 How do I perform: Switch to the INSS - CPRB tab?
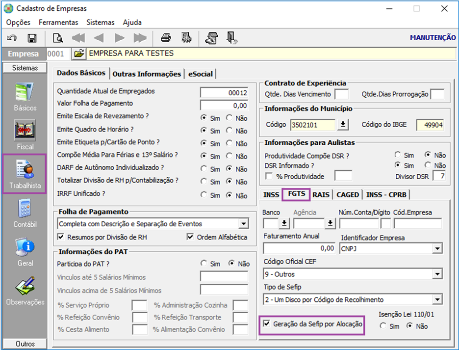tap(386, 195)
